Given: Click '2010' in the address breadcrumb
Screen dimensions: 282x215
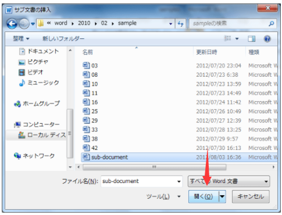Looking at the screenshot, I should [x=84, y=23].
